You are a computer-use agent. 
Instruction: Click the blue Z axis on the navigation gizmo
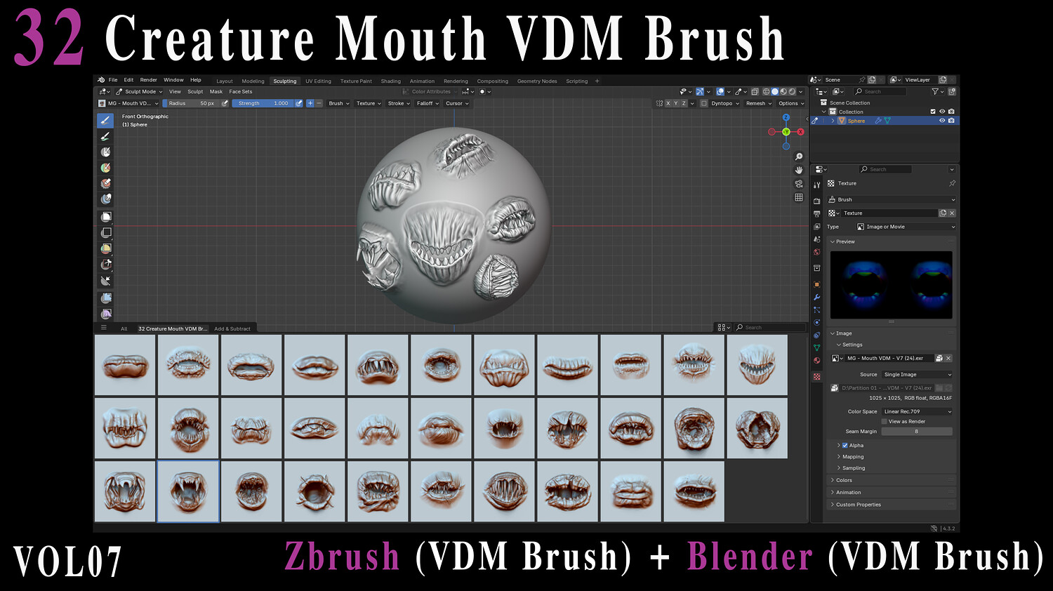786,118
